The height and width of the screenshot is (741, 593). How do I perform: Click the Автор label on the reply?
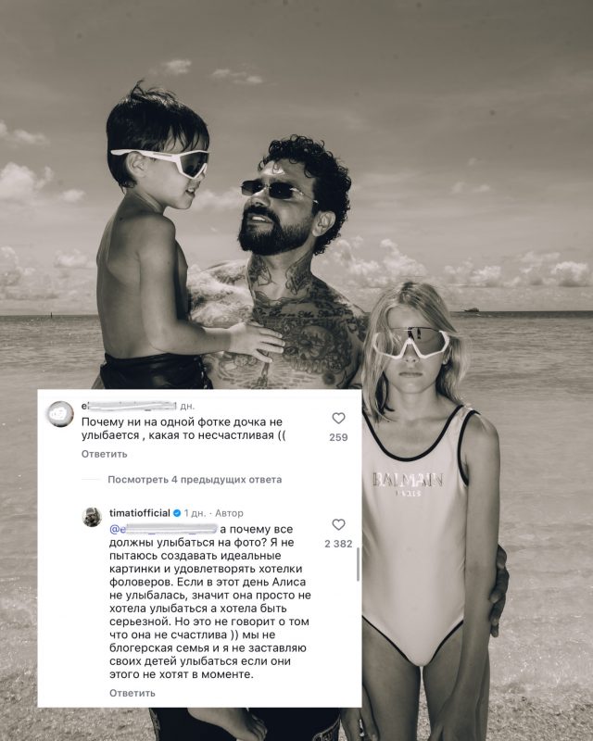point(230,513)
